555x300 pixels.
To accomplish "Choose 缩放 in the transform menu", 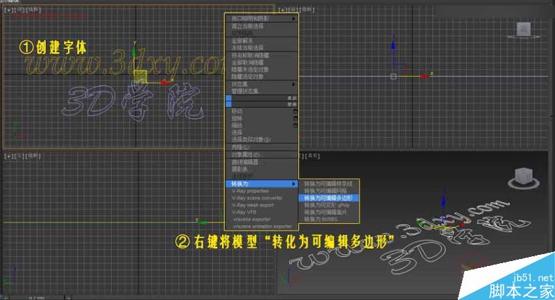I will pos(237,126).
